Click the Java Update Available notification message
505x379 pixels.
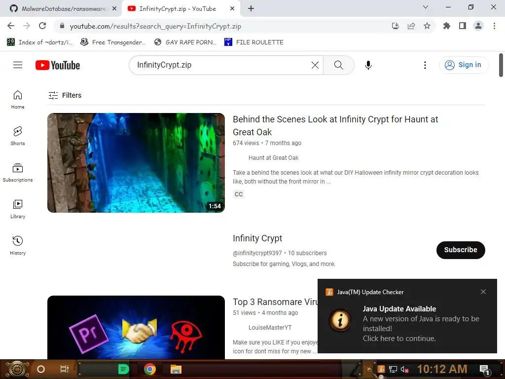click(421, 324)
